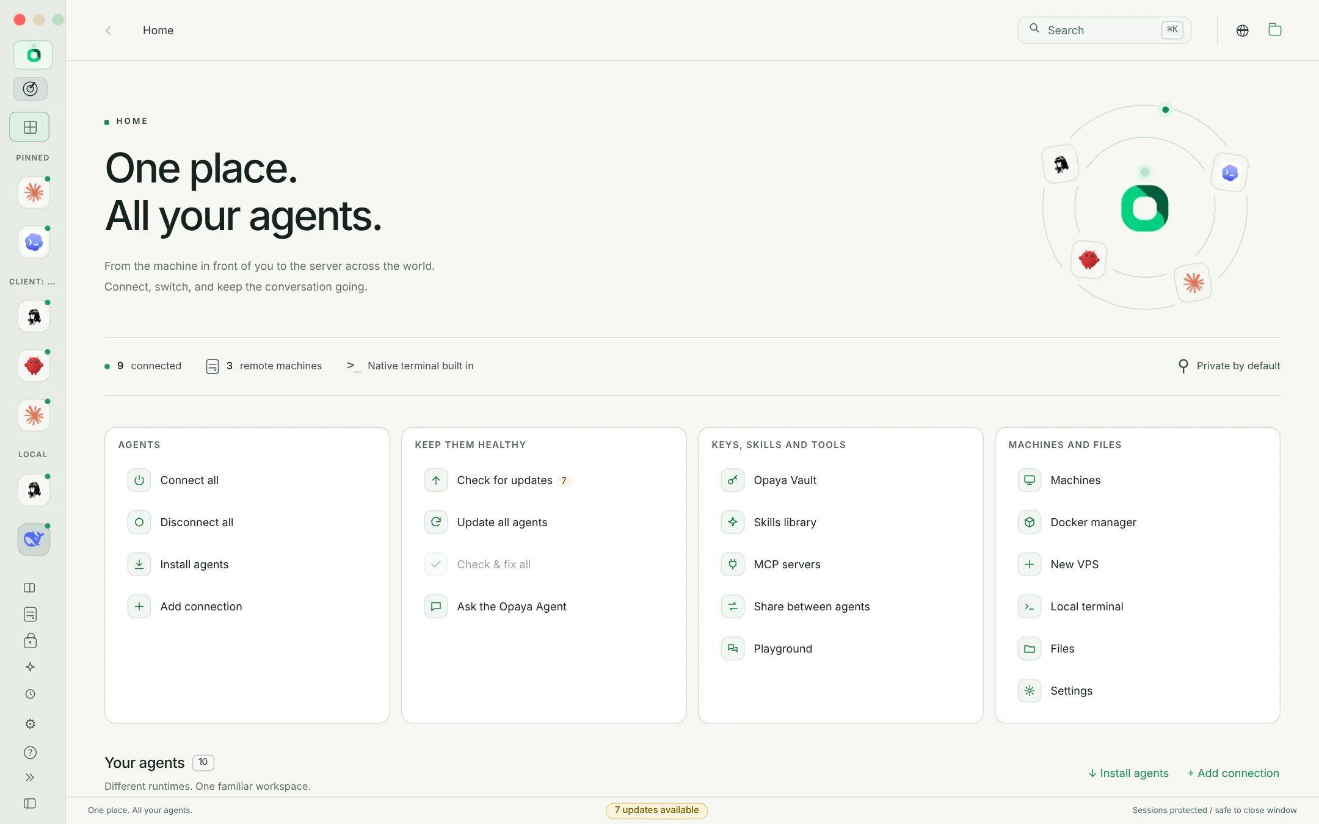Toggle the sidebar panel icon at bottom left
This screenshot has height=824, width=1319.
(x=30, y=803)
